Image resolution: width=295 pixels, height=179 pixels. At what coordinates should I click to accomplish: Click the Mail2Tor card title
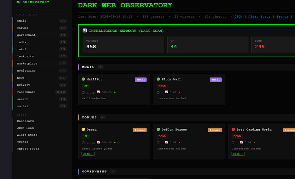94,79
